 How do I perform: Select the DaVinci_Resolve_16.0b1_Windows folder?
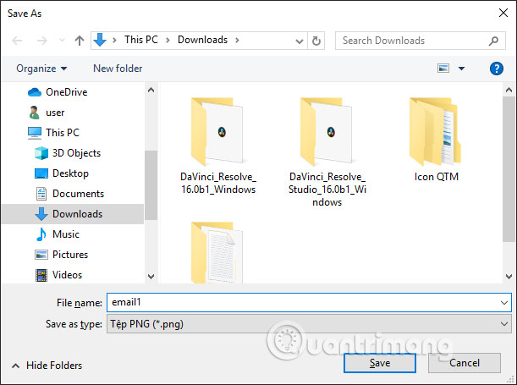tap(218, 145)
